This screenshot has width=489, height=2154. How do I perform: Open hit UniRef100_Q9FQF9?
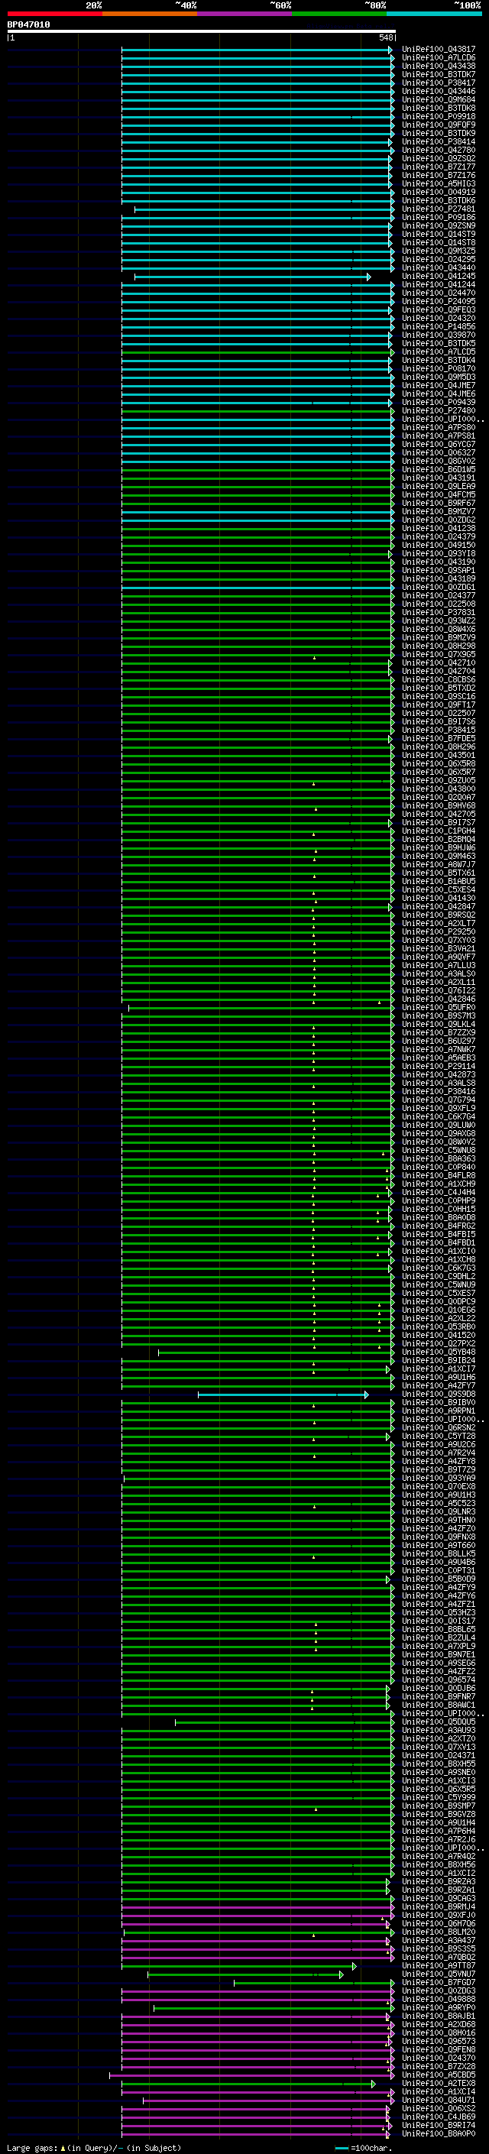pos(438,125)
